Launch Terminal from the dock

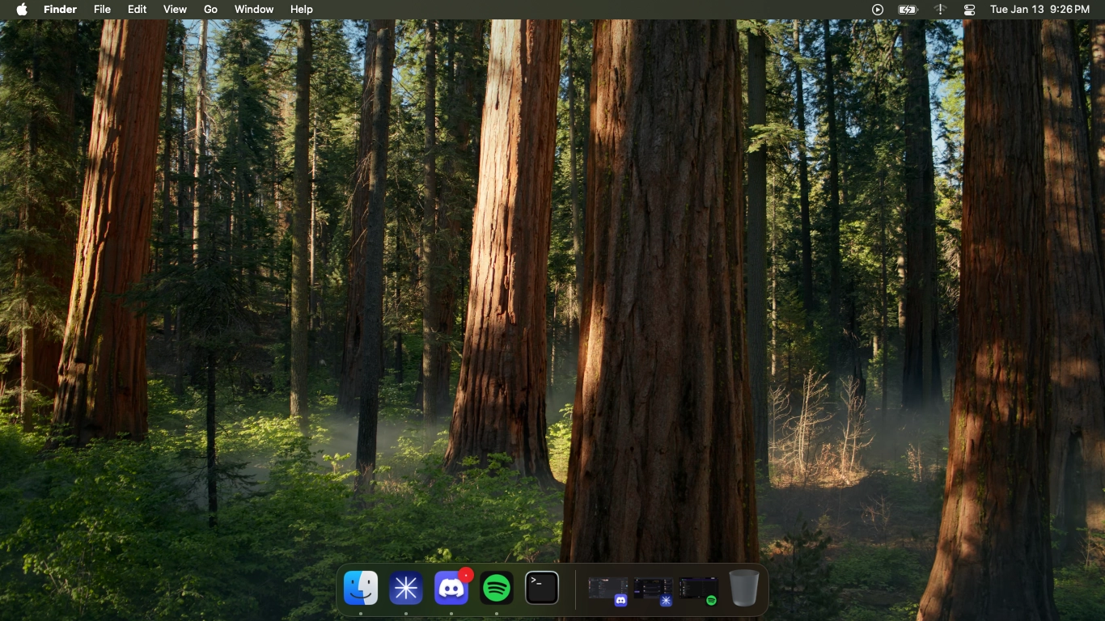(542, 588)
